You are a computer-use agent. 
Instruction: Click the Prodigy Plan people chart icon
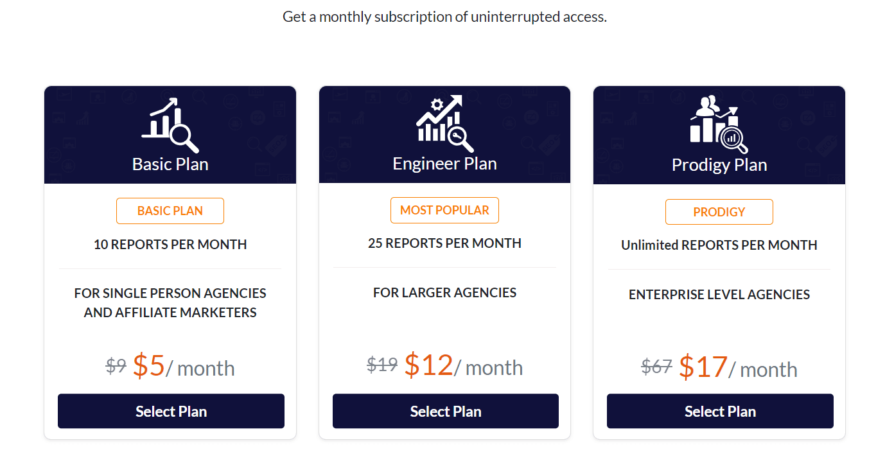tap(719, 125)
